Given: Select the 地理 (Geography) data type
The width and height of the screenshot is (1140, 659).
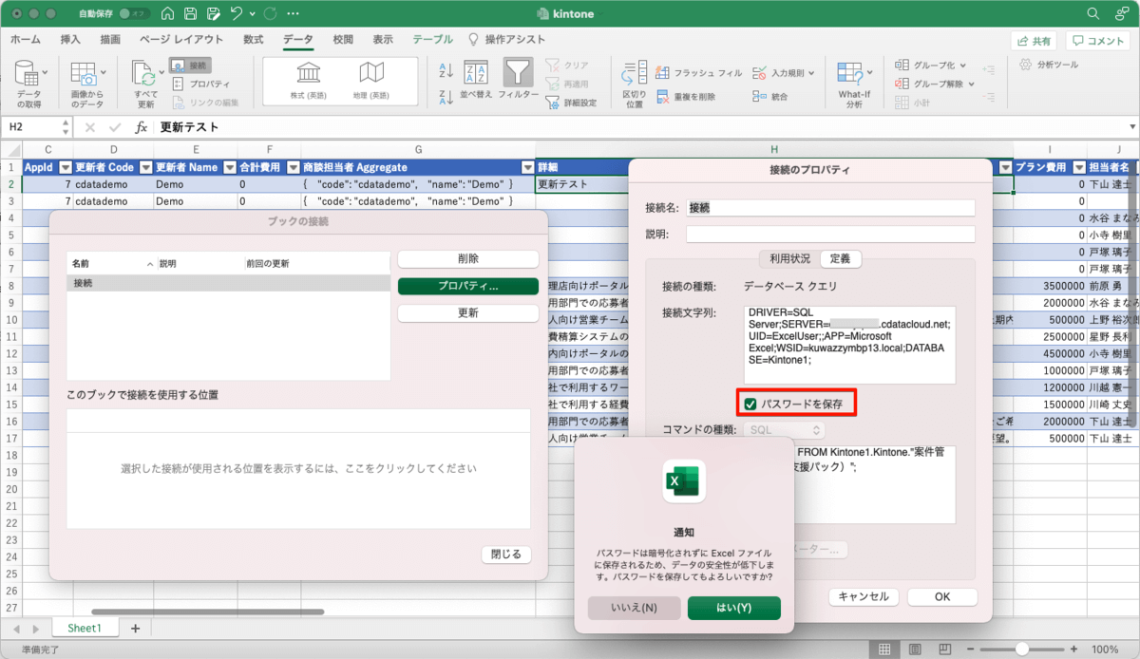Looking at the screenshot, I should pos(371,80).
